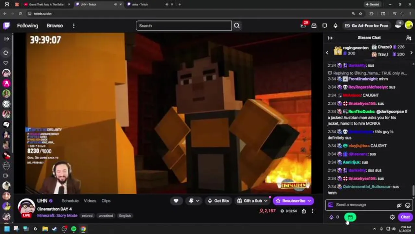Open the emote picker smiley icon

408,205
